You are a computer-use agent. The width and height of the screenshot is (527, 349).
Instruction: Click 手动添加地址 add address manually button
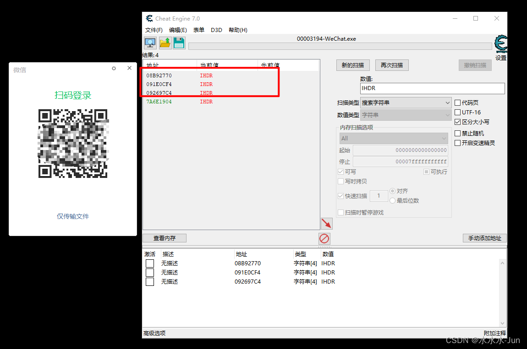[485, 238]
